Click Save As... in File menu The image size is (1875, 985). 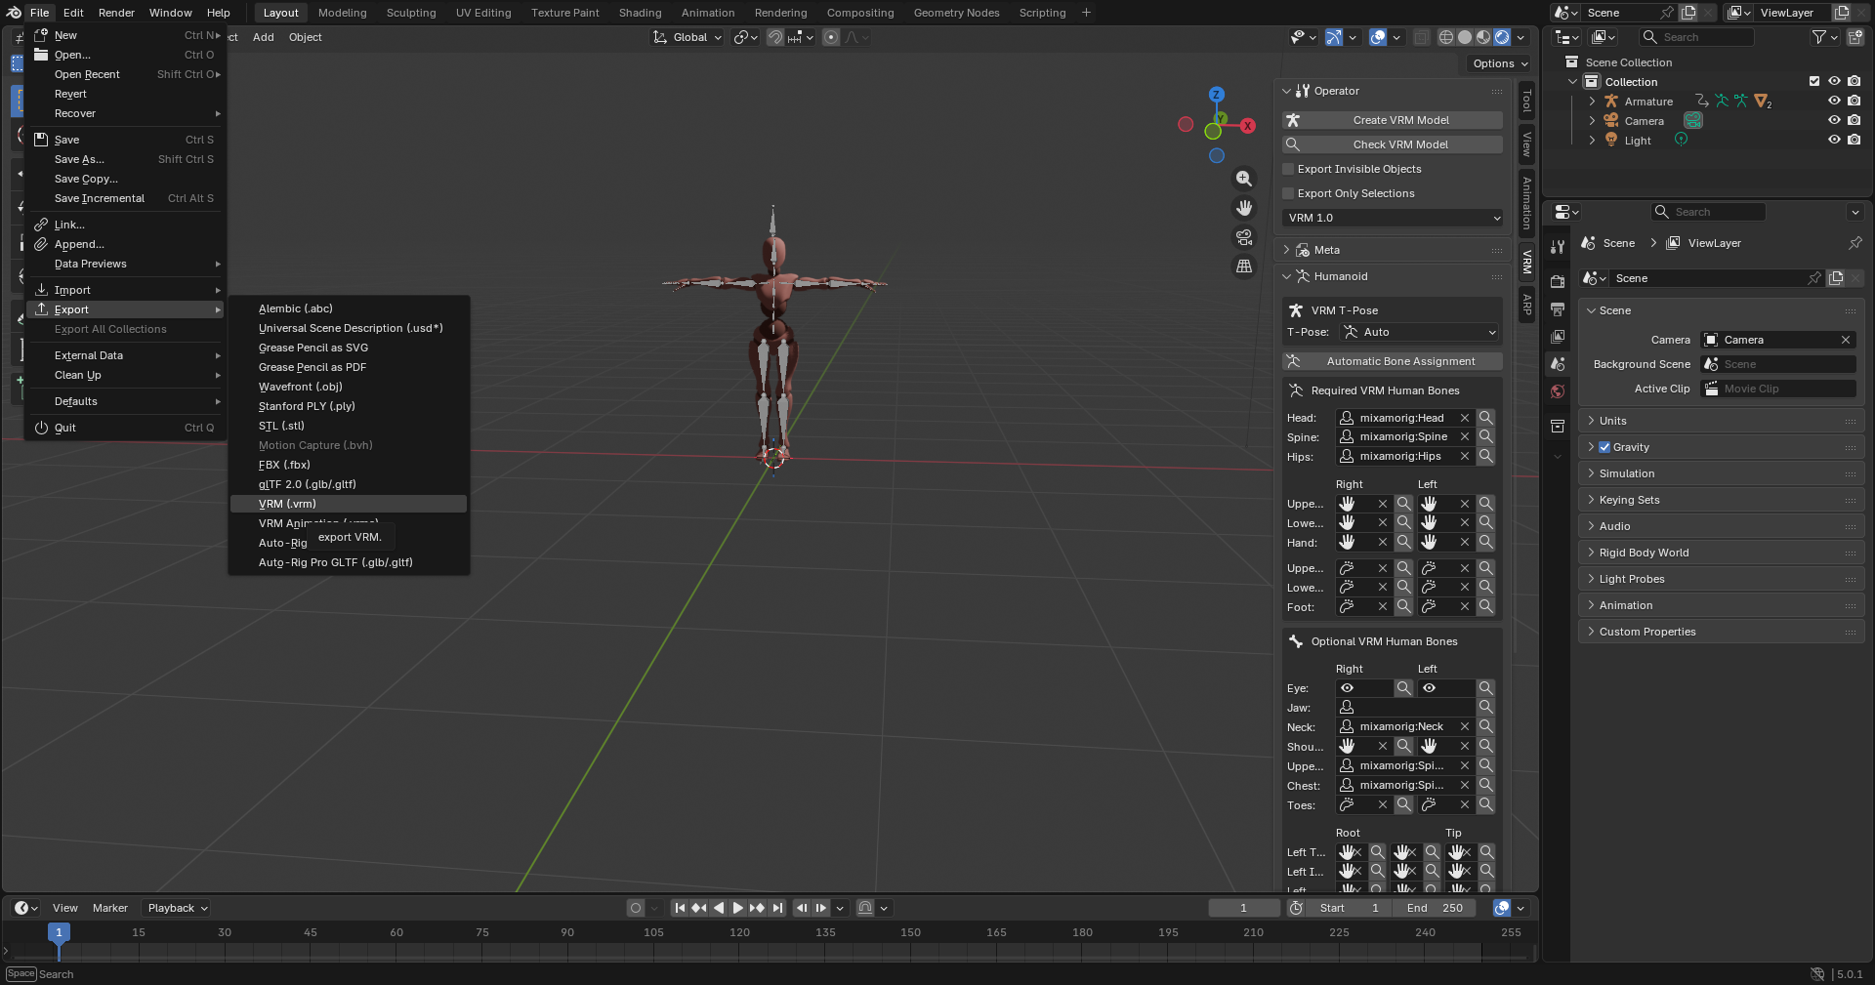(125, 159)
